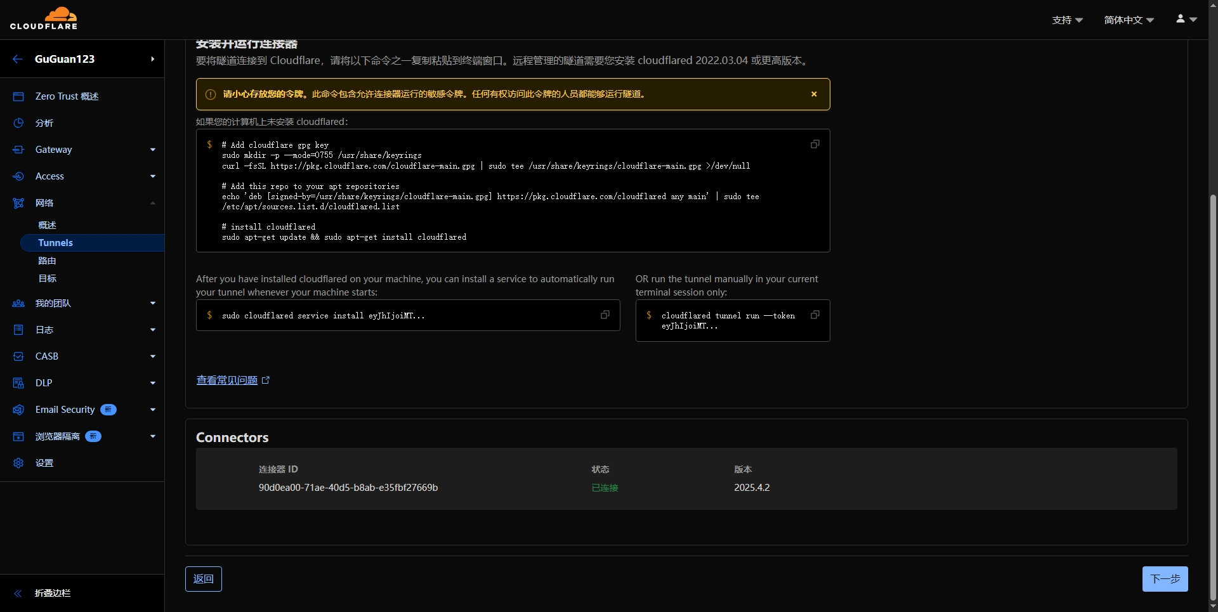Click the 返回 button

[x=204, y=579]
